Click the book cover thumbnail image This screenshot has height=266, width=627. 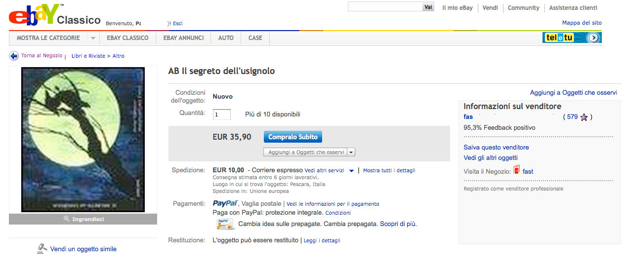(83, 140)
